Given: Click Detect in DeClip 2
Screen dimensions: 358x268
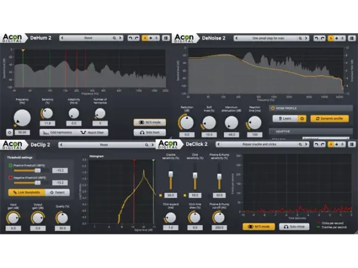Looking at the screenshot, I should click(57, 192).
